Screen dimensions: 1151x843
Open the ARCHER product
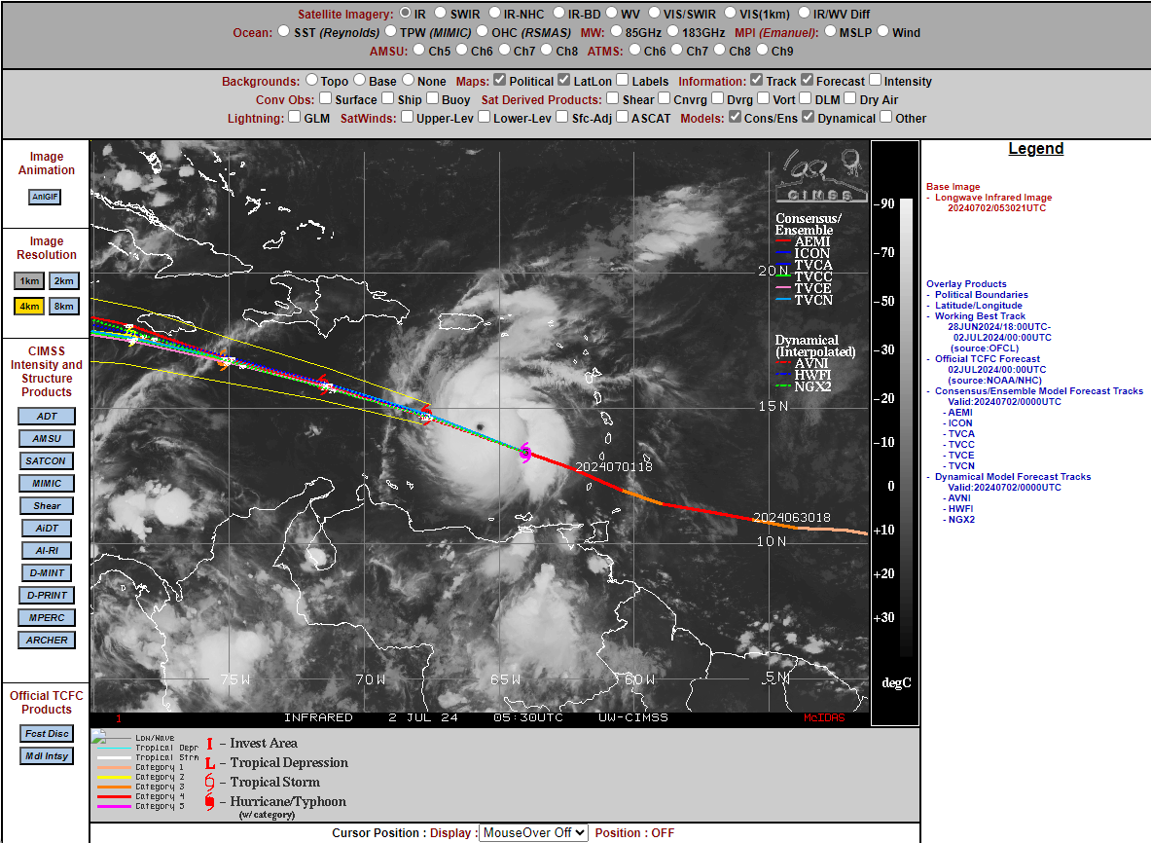pyautogui.click(x=47, y=641)
